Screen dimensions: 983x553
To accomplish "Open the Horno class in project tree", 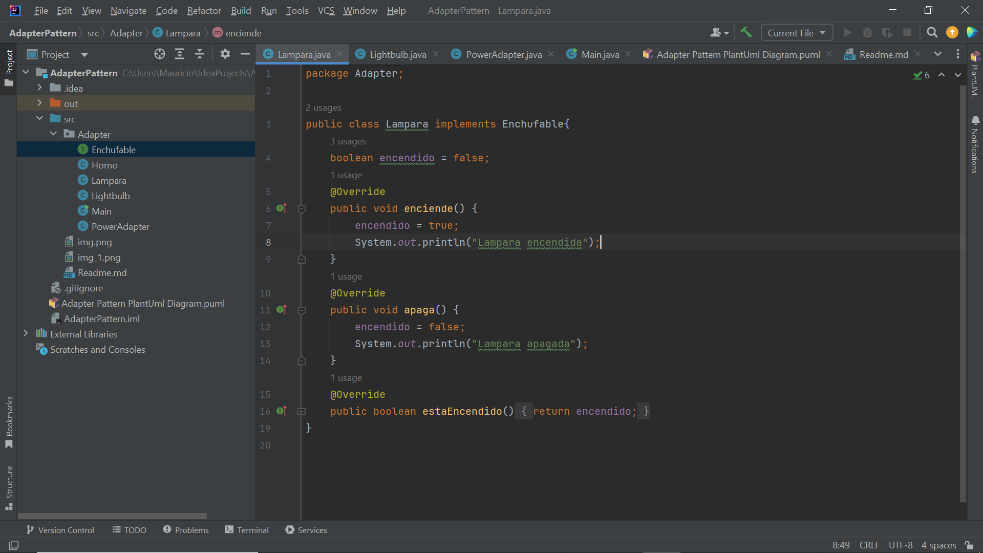I will [x=104, y=165].
